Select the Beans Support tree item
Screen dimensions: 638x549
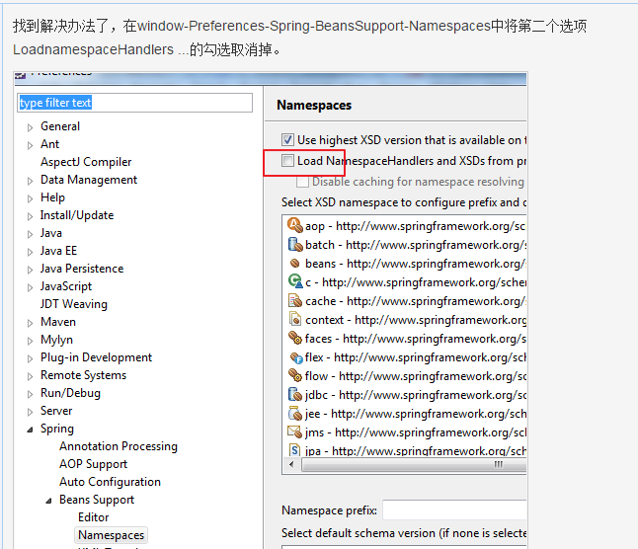point(97,500)
